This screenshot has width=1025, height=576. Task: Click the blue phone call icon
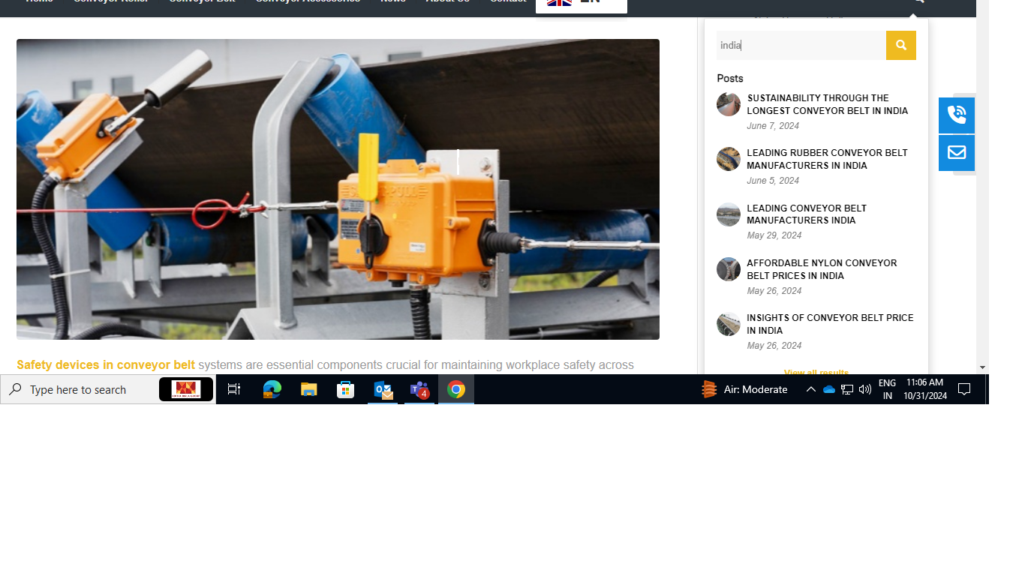click(957, 115)
